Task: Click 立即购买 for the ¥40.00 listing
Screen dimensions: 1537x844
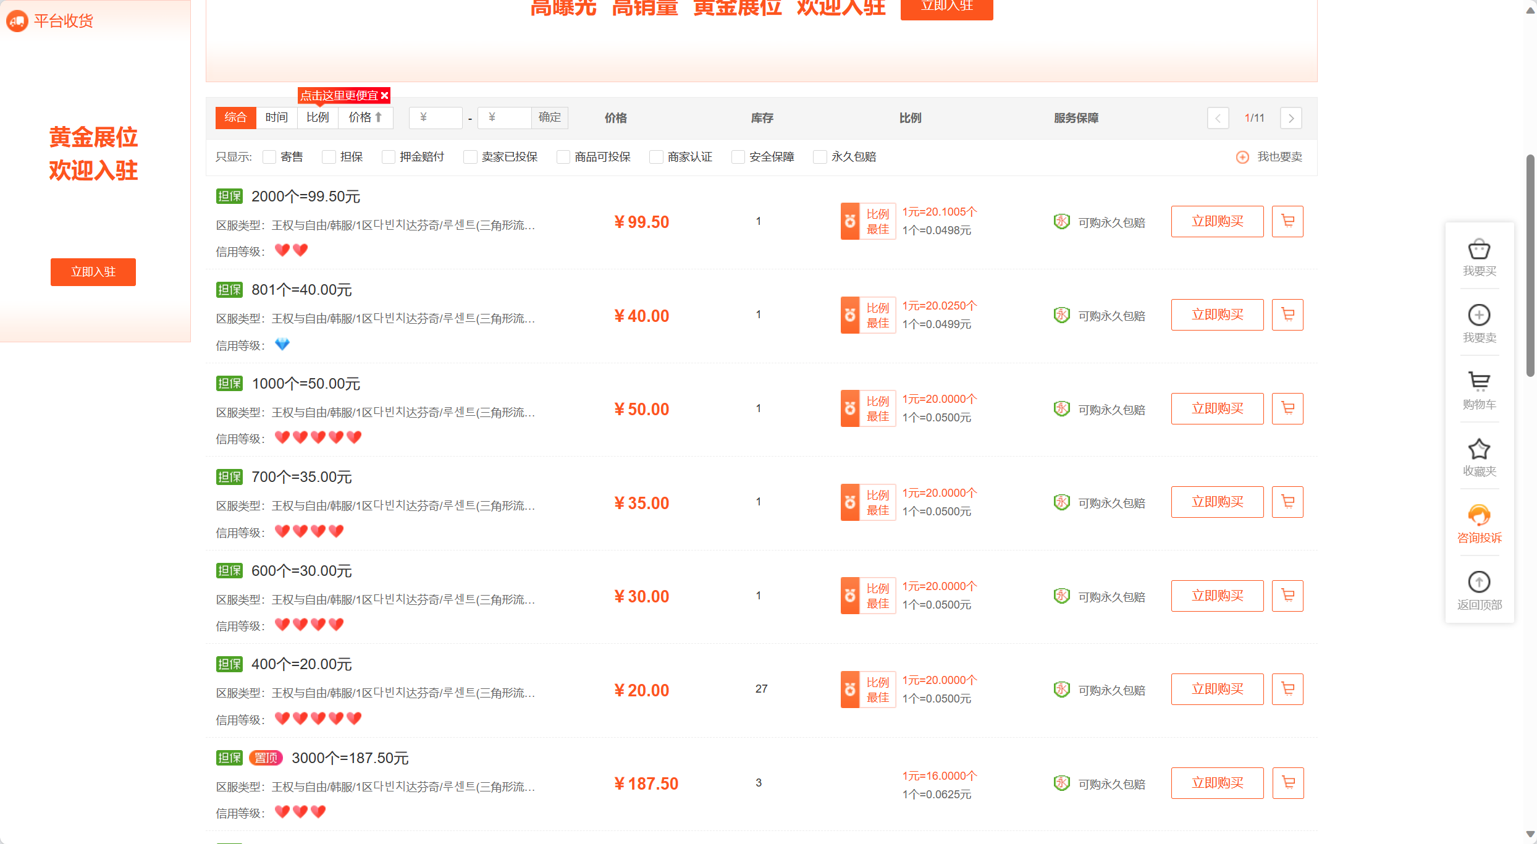Action: pyautogui.click(x=1217, y=315)
